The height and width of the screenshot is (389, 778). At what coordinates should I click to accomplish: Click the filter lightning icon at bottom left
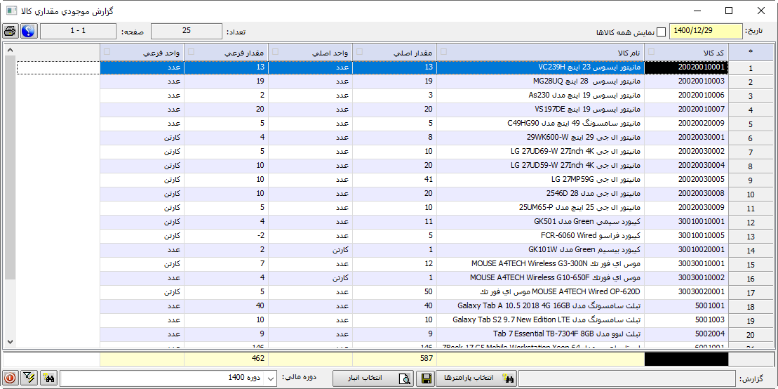pyautogui.click(x=29, y=378)
